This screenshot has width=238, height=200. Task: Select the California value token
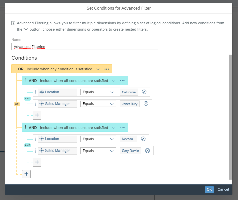click(129, 92)
